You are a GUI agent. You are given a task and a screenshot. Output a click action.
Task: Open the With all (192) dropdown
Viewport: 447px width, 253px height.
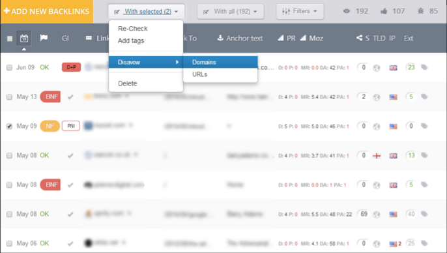coord(231,11)
